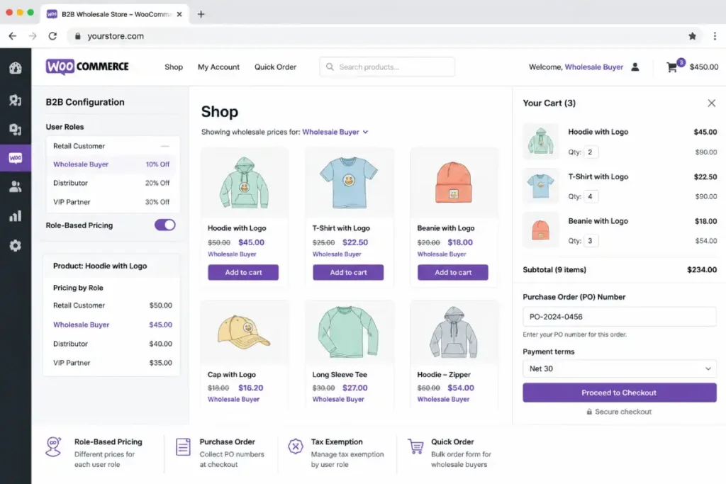
Task: Go back with the browser back arrow
Action: [x=13, y=36]
